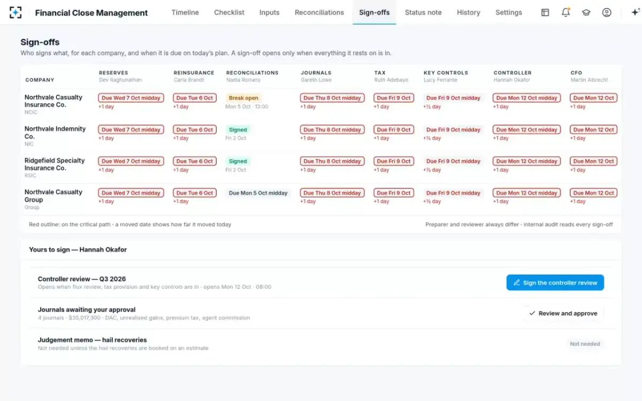
Task: Click Northvale Casualty Group reinsurance due chip
Action: 194,193
